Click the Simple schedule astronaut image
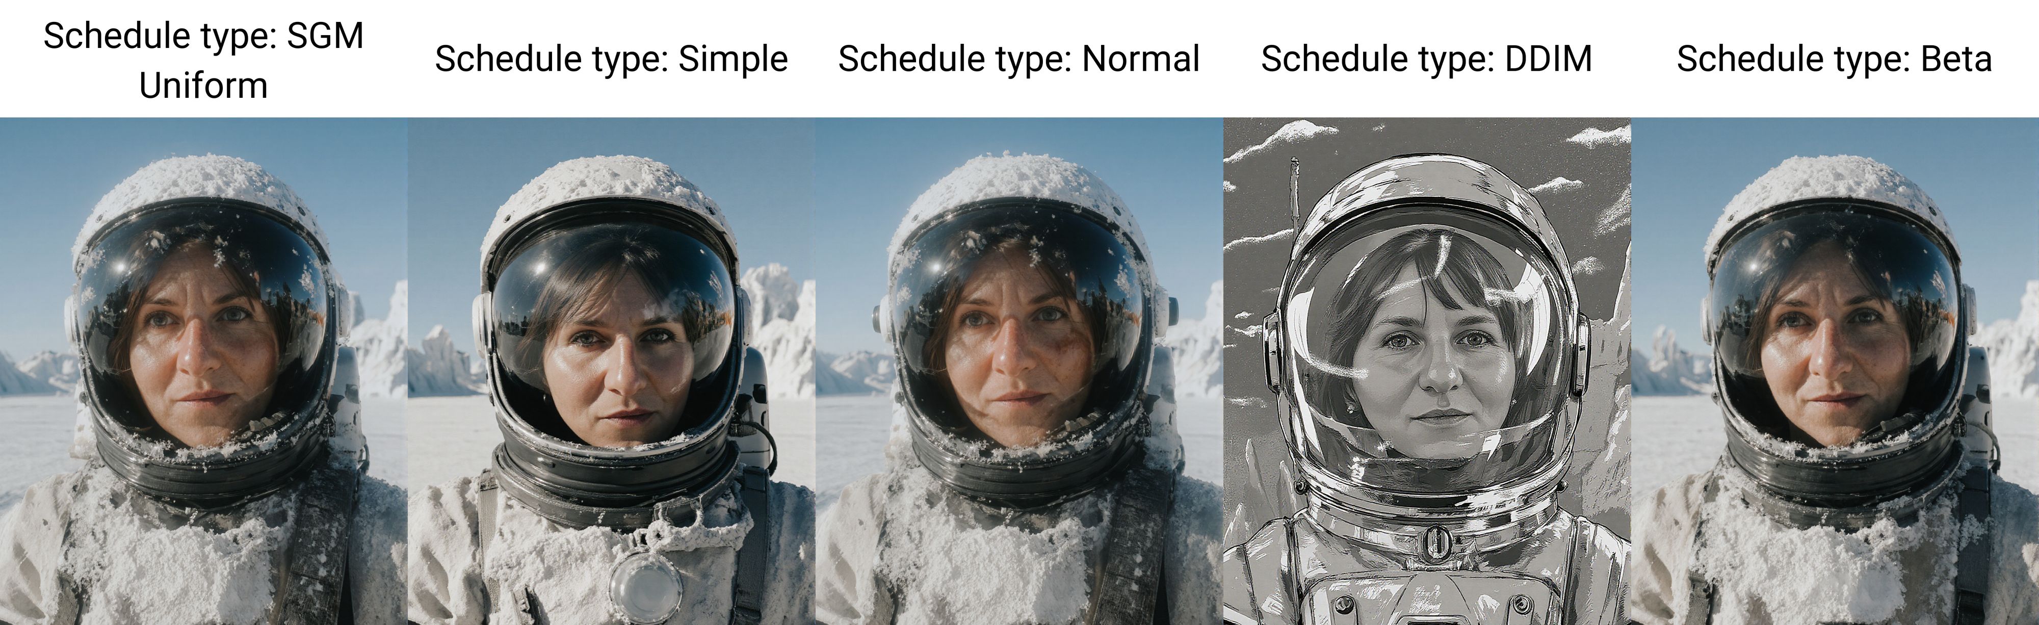Viewport: 2039px width, 625px height. click(611, 371)
